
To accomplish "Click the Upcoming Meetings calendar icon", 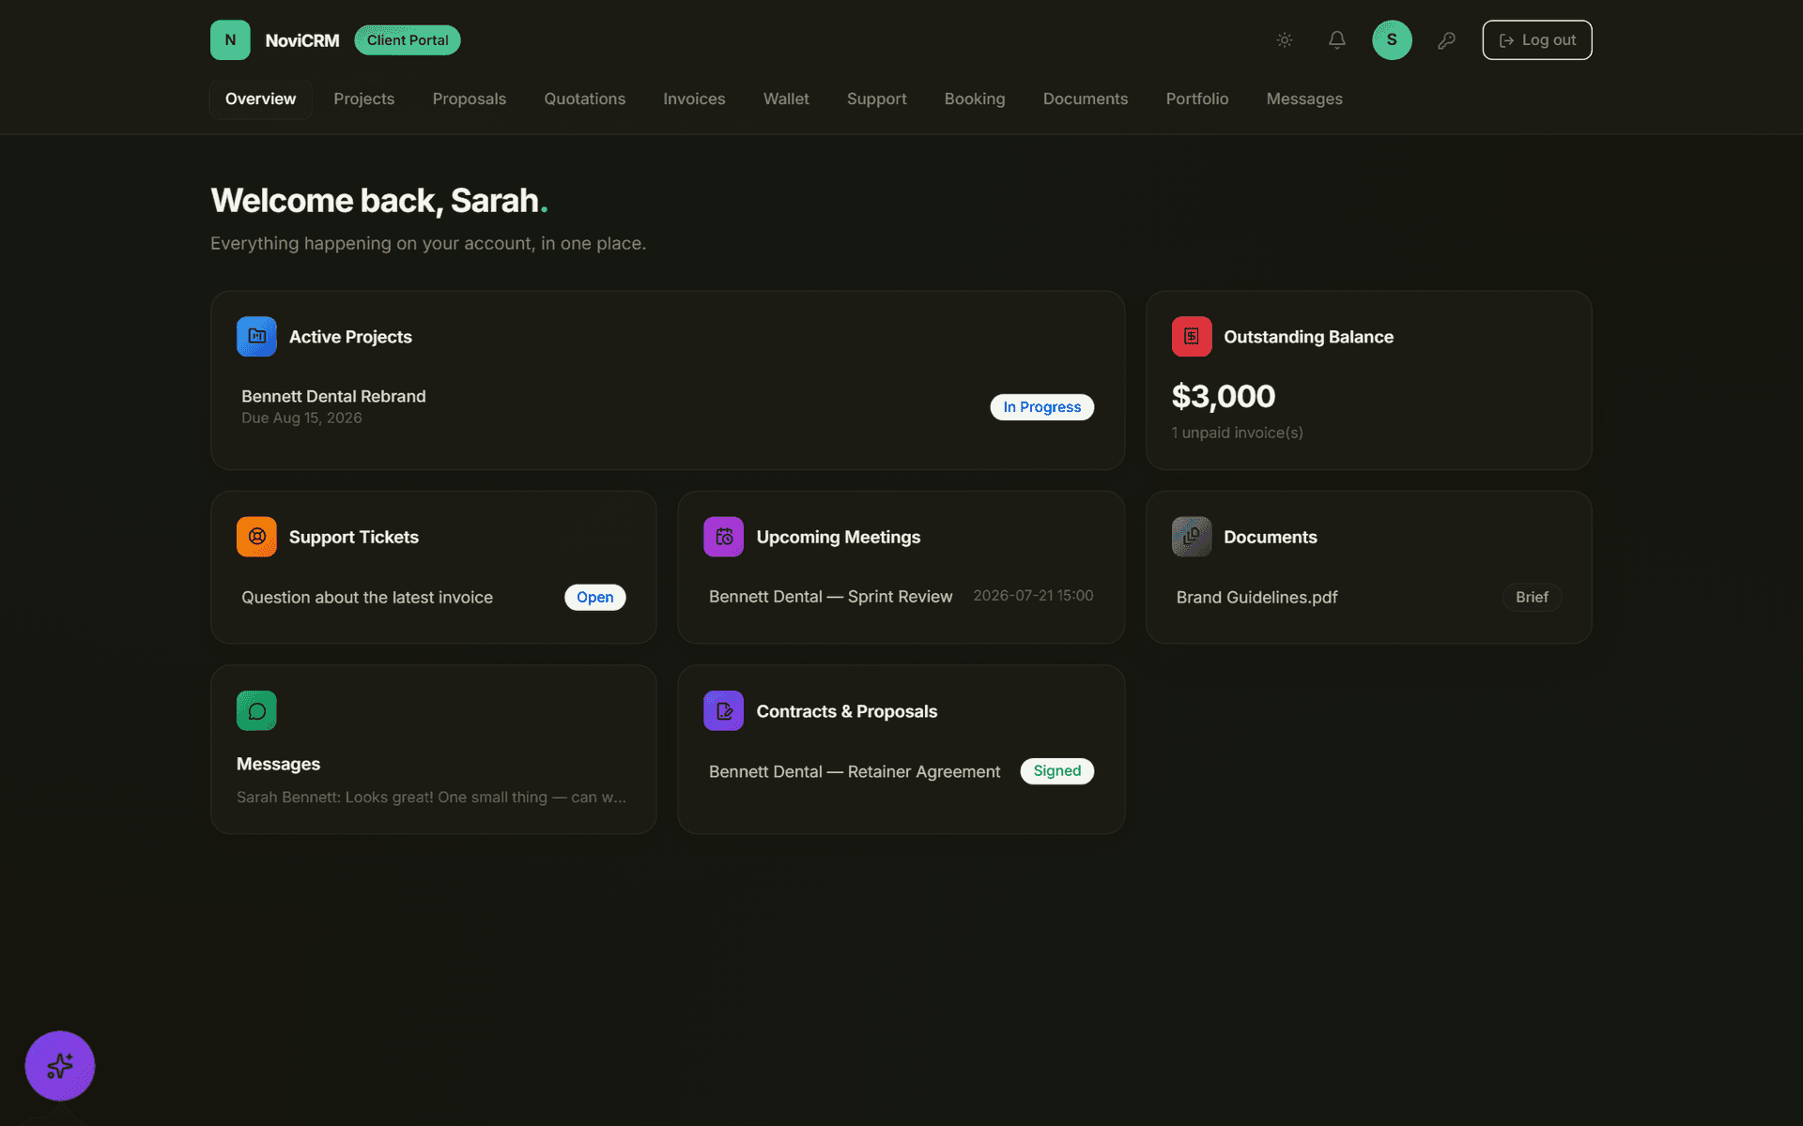I will (723, 537).
